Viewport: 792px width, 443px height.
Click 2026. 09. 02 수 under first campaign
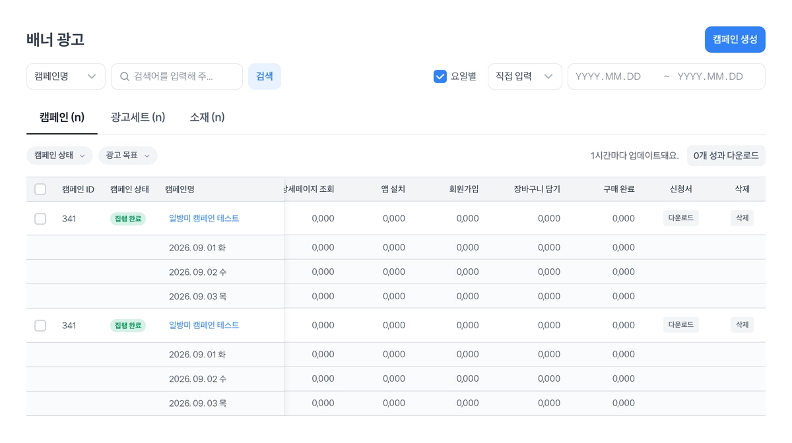pyautogui.click(x=197, y=272)
